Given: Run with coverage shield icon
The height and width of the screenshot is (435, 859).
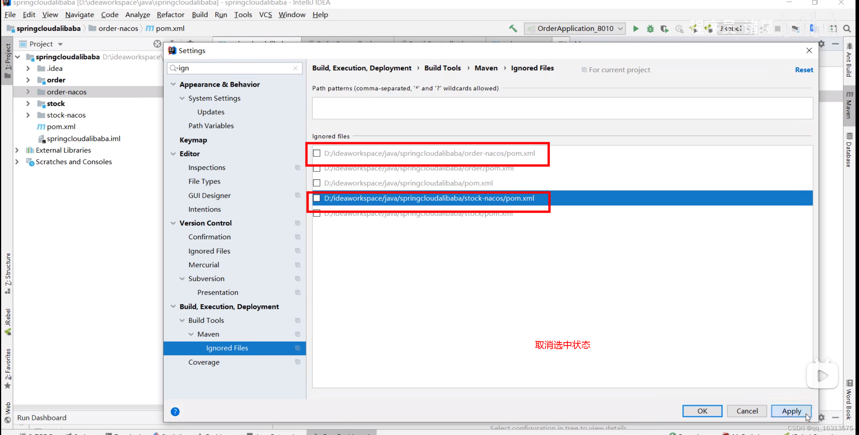Looking at the screenshot, I should pyautogui.click(x=664, y=29).
